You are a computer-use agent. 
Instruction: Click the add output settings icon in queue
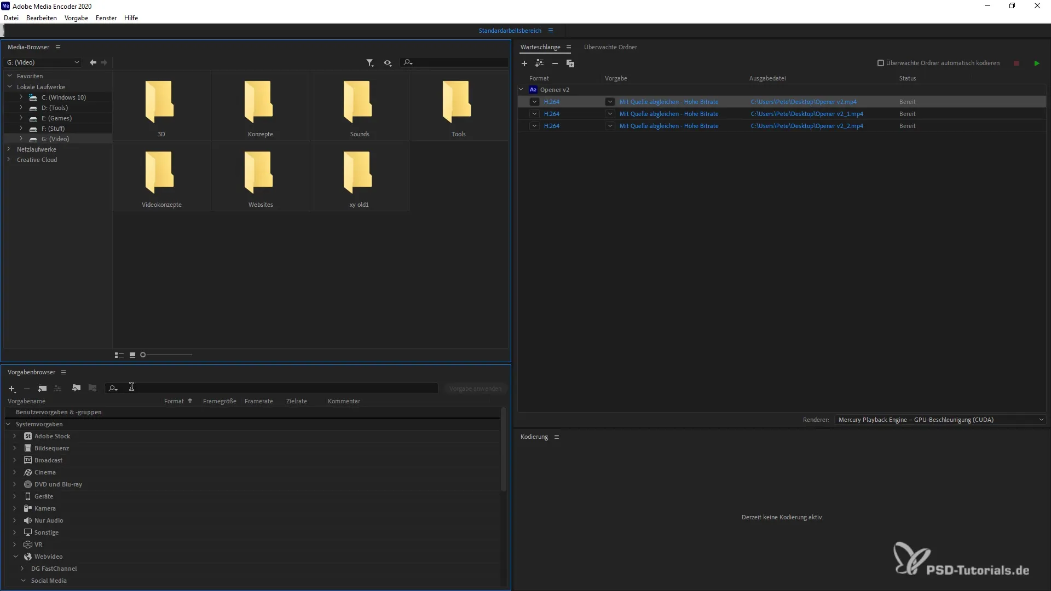540,63
